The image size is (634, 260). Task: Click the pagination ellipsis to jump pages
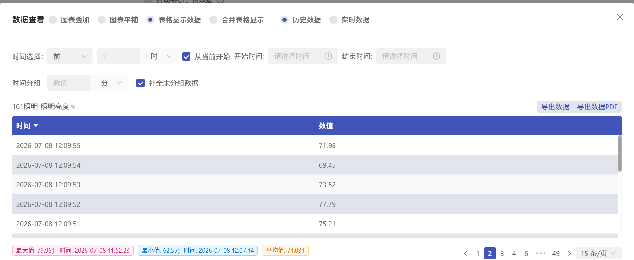click(x=541, y=253)
